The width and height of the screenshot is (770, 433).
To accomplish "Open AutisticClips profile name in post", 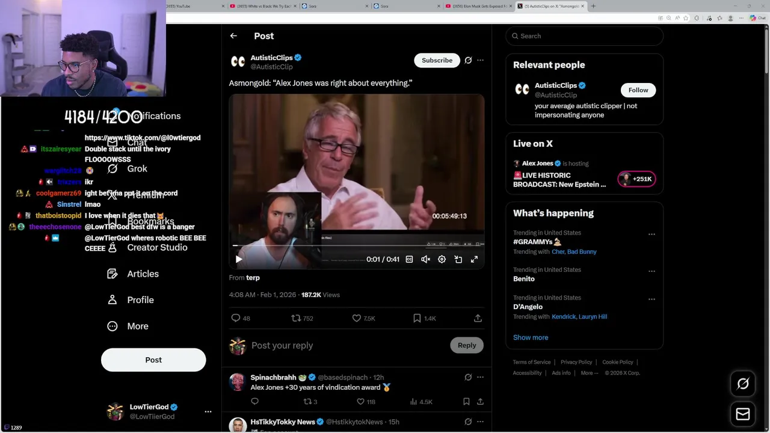I will (x=271, y=58).
